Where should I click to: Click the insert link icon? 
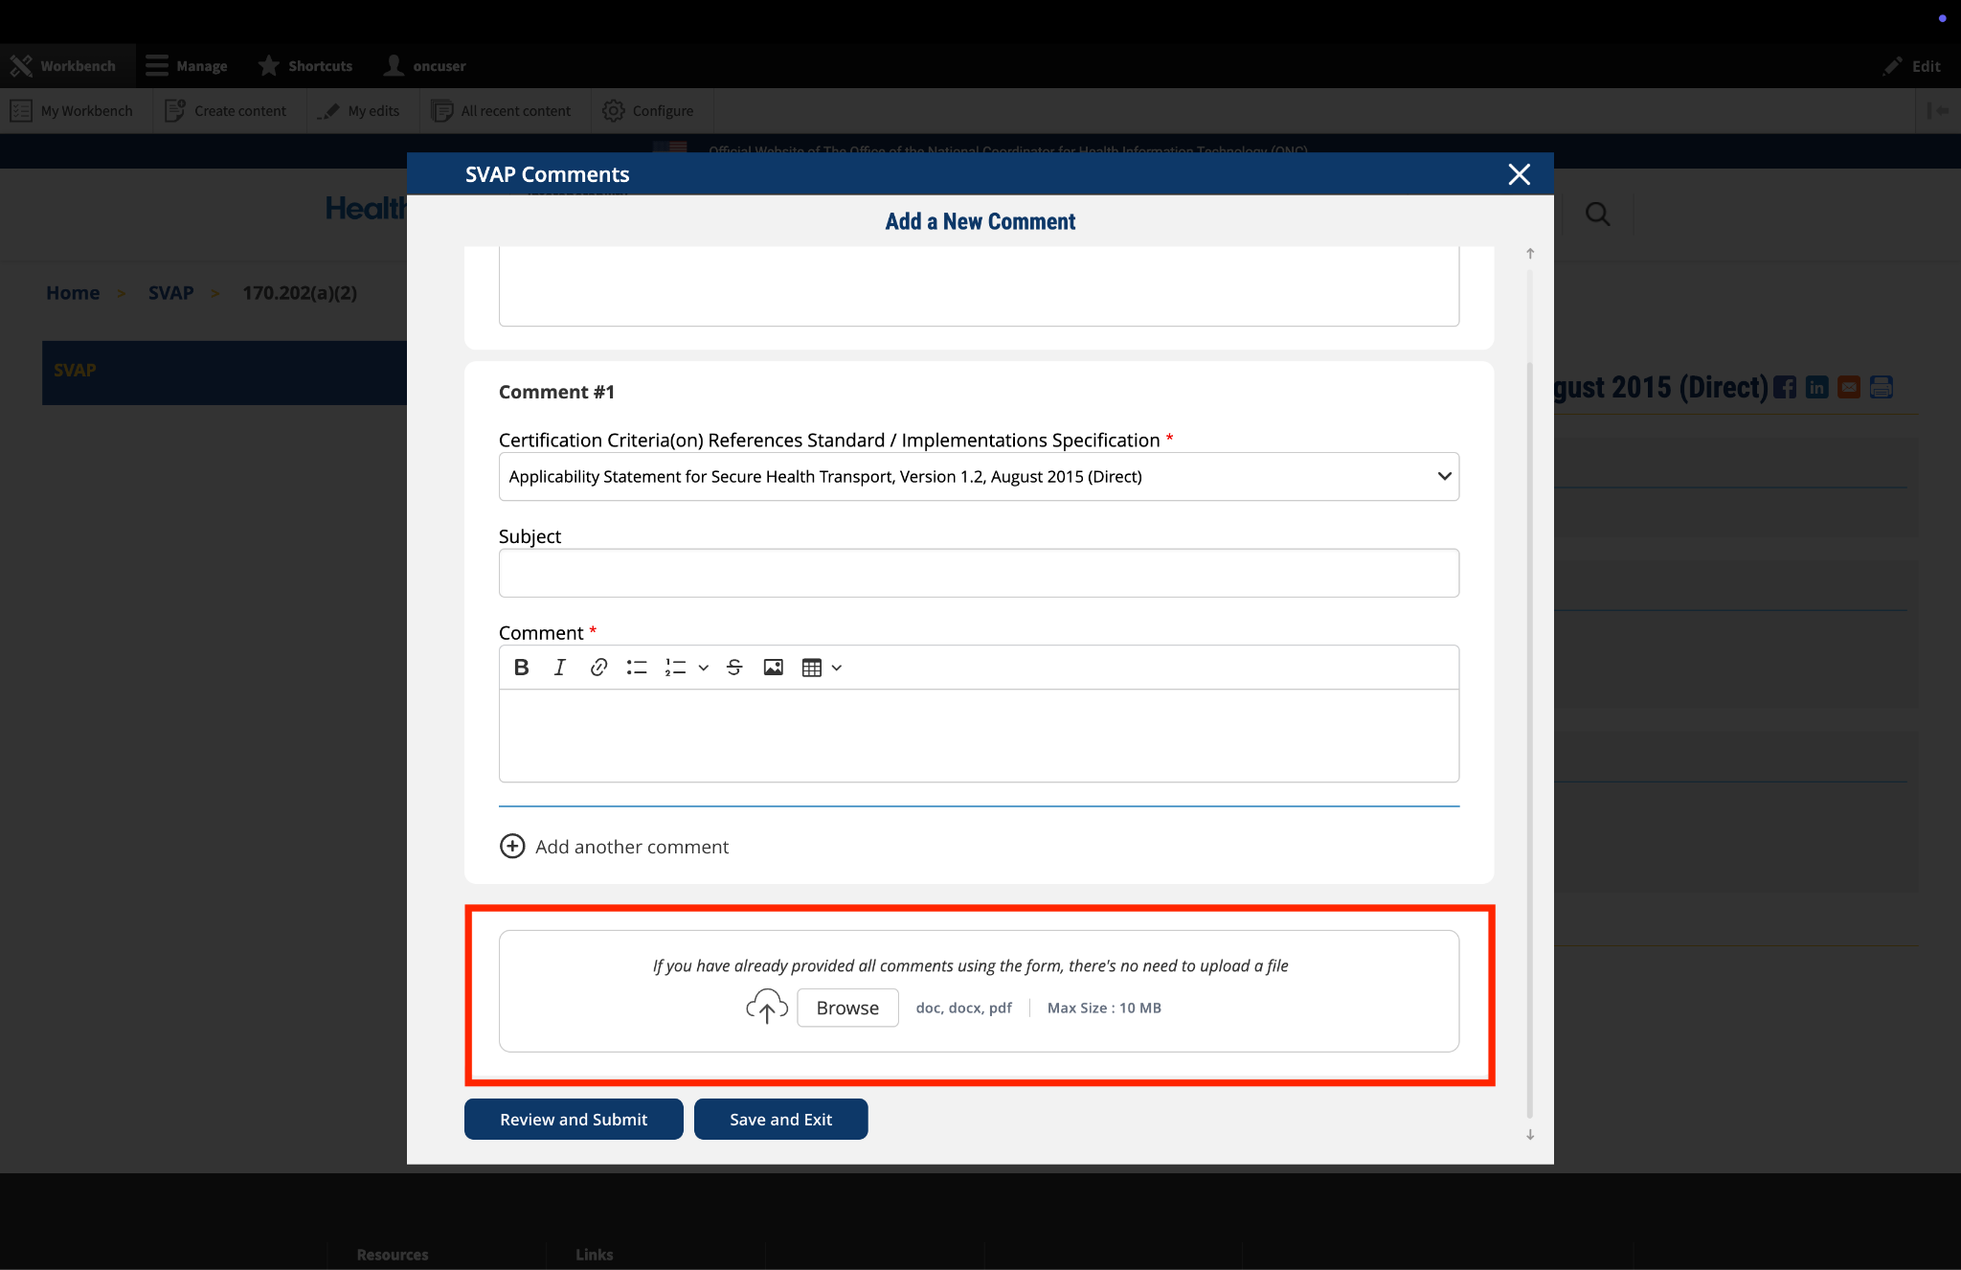point(598,668)
